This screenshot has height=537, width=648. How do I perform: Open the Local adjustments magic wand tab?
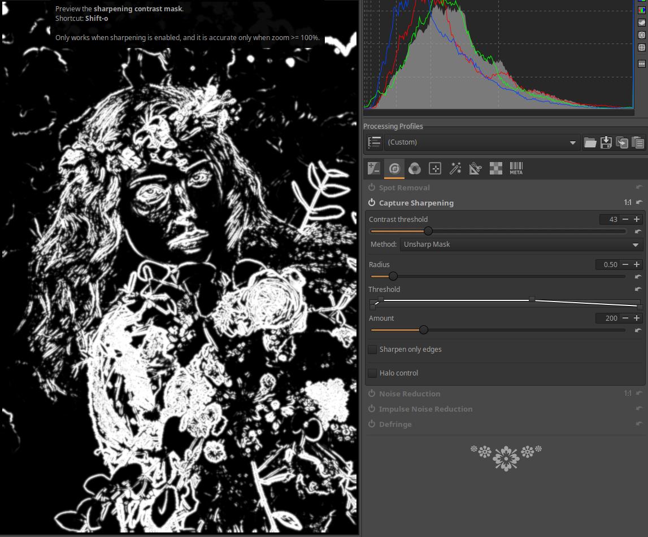tap(455, 168)
